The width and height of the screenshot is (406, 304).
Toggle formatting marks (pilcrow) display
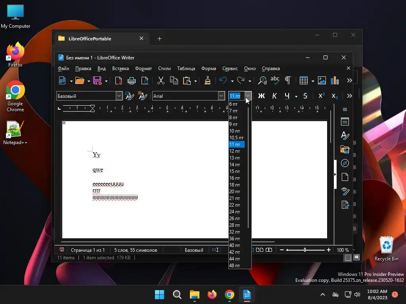pyautogui.click(x=288, y=81)
